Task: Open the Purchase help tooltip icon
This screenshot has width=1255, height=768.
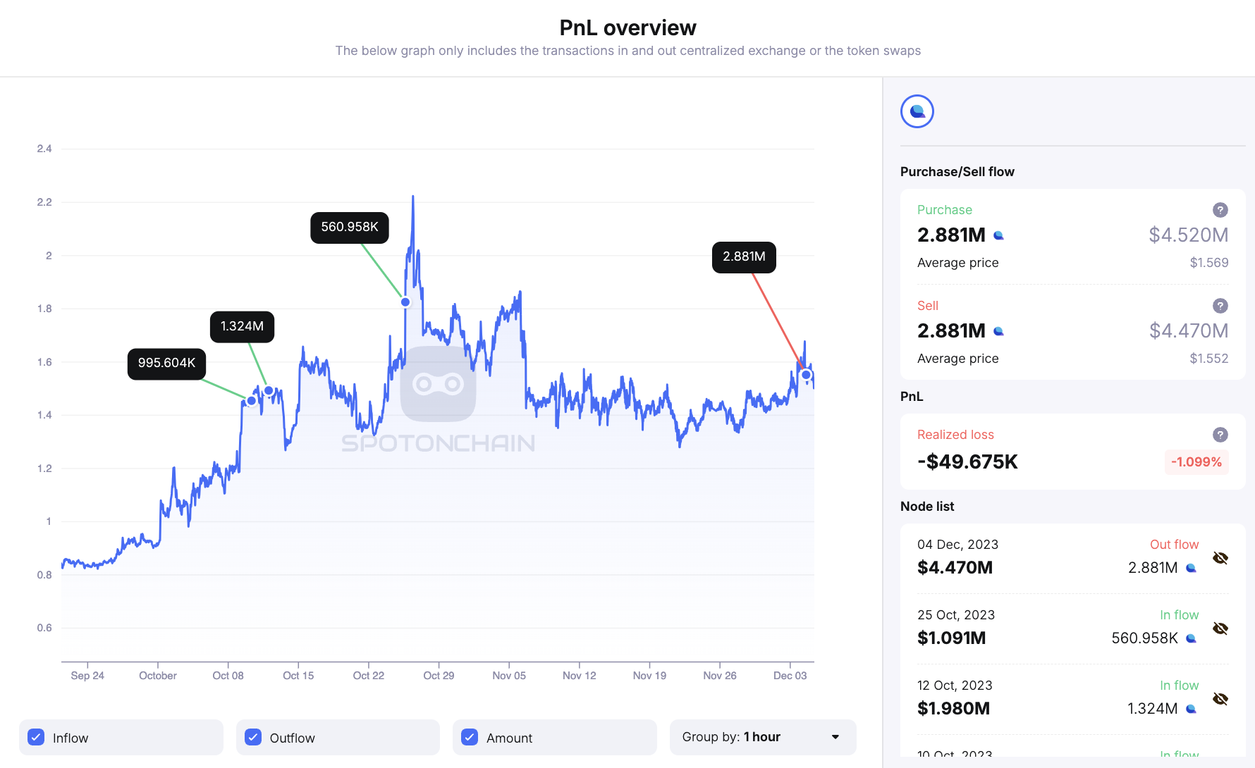Action: [1220, 210]
